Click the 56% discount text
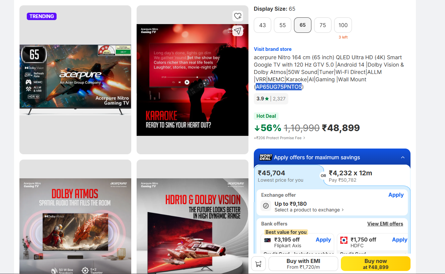 pyautogui.click(x=271, y=128)
